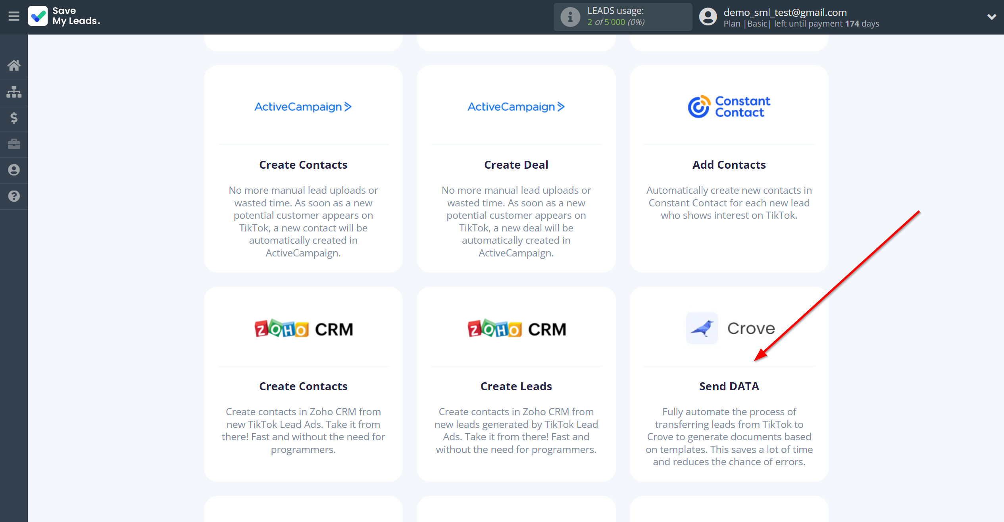This screenshot has width=1004, height=522.
Task: Go to Home via sidebar house icon
Action: click(x=14, y=65)
